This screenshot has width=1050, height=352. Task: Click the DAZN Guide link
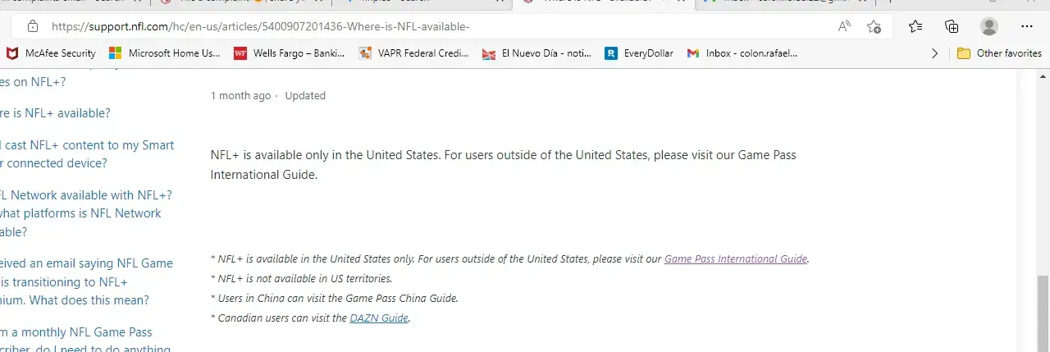coord(379,318)
